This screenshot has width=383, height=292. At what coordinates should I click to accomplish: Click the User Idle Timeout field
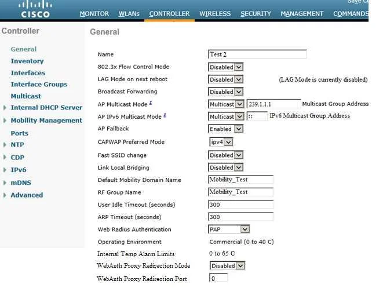[240, 205]
